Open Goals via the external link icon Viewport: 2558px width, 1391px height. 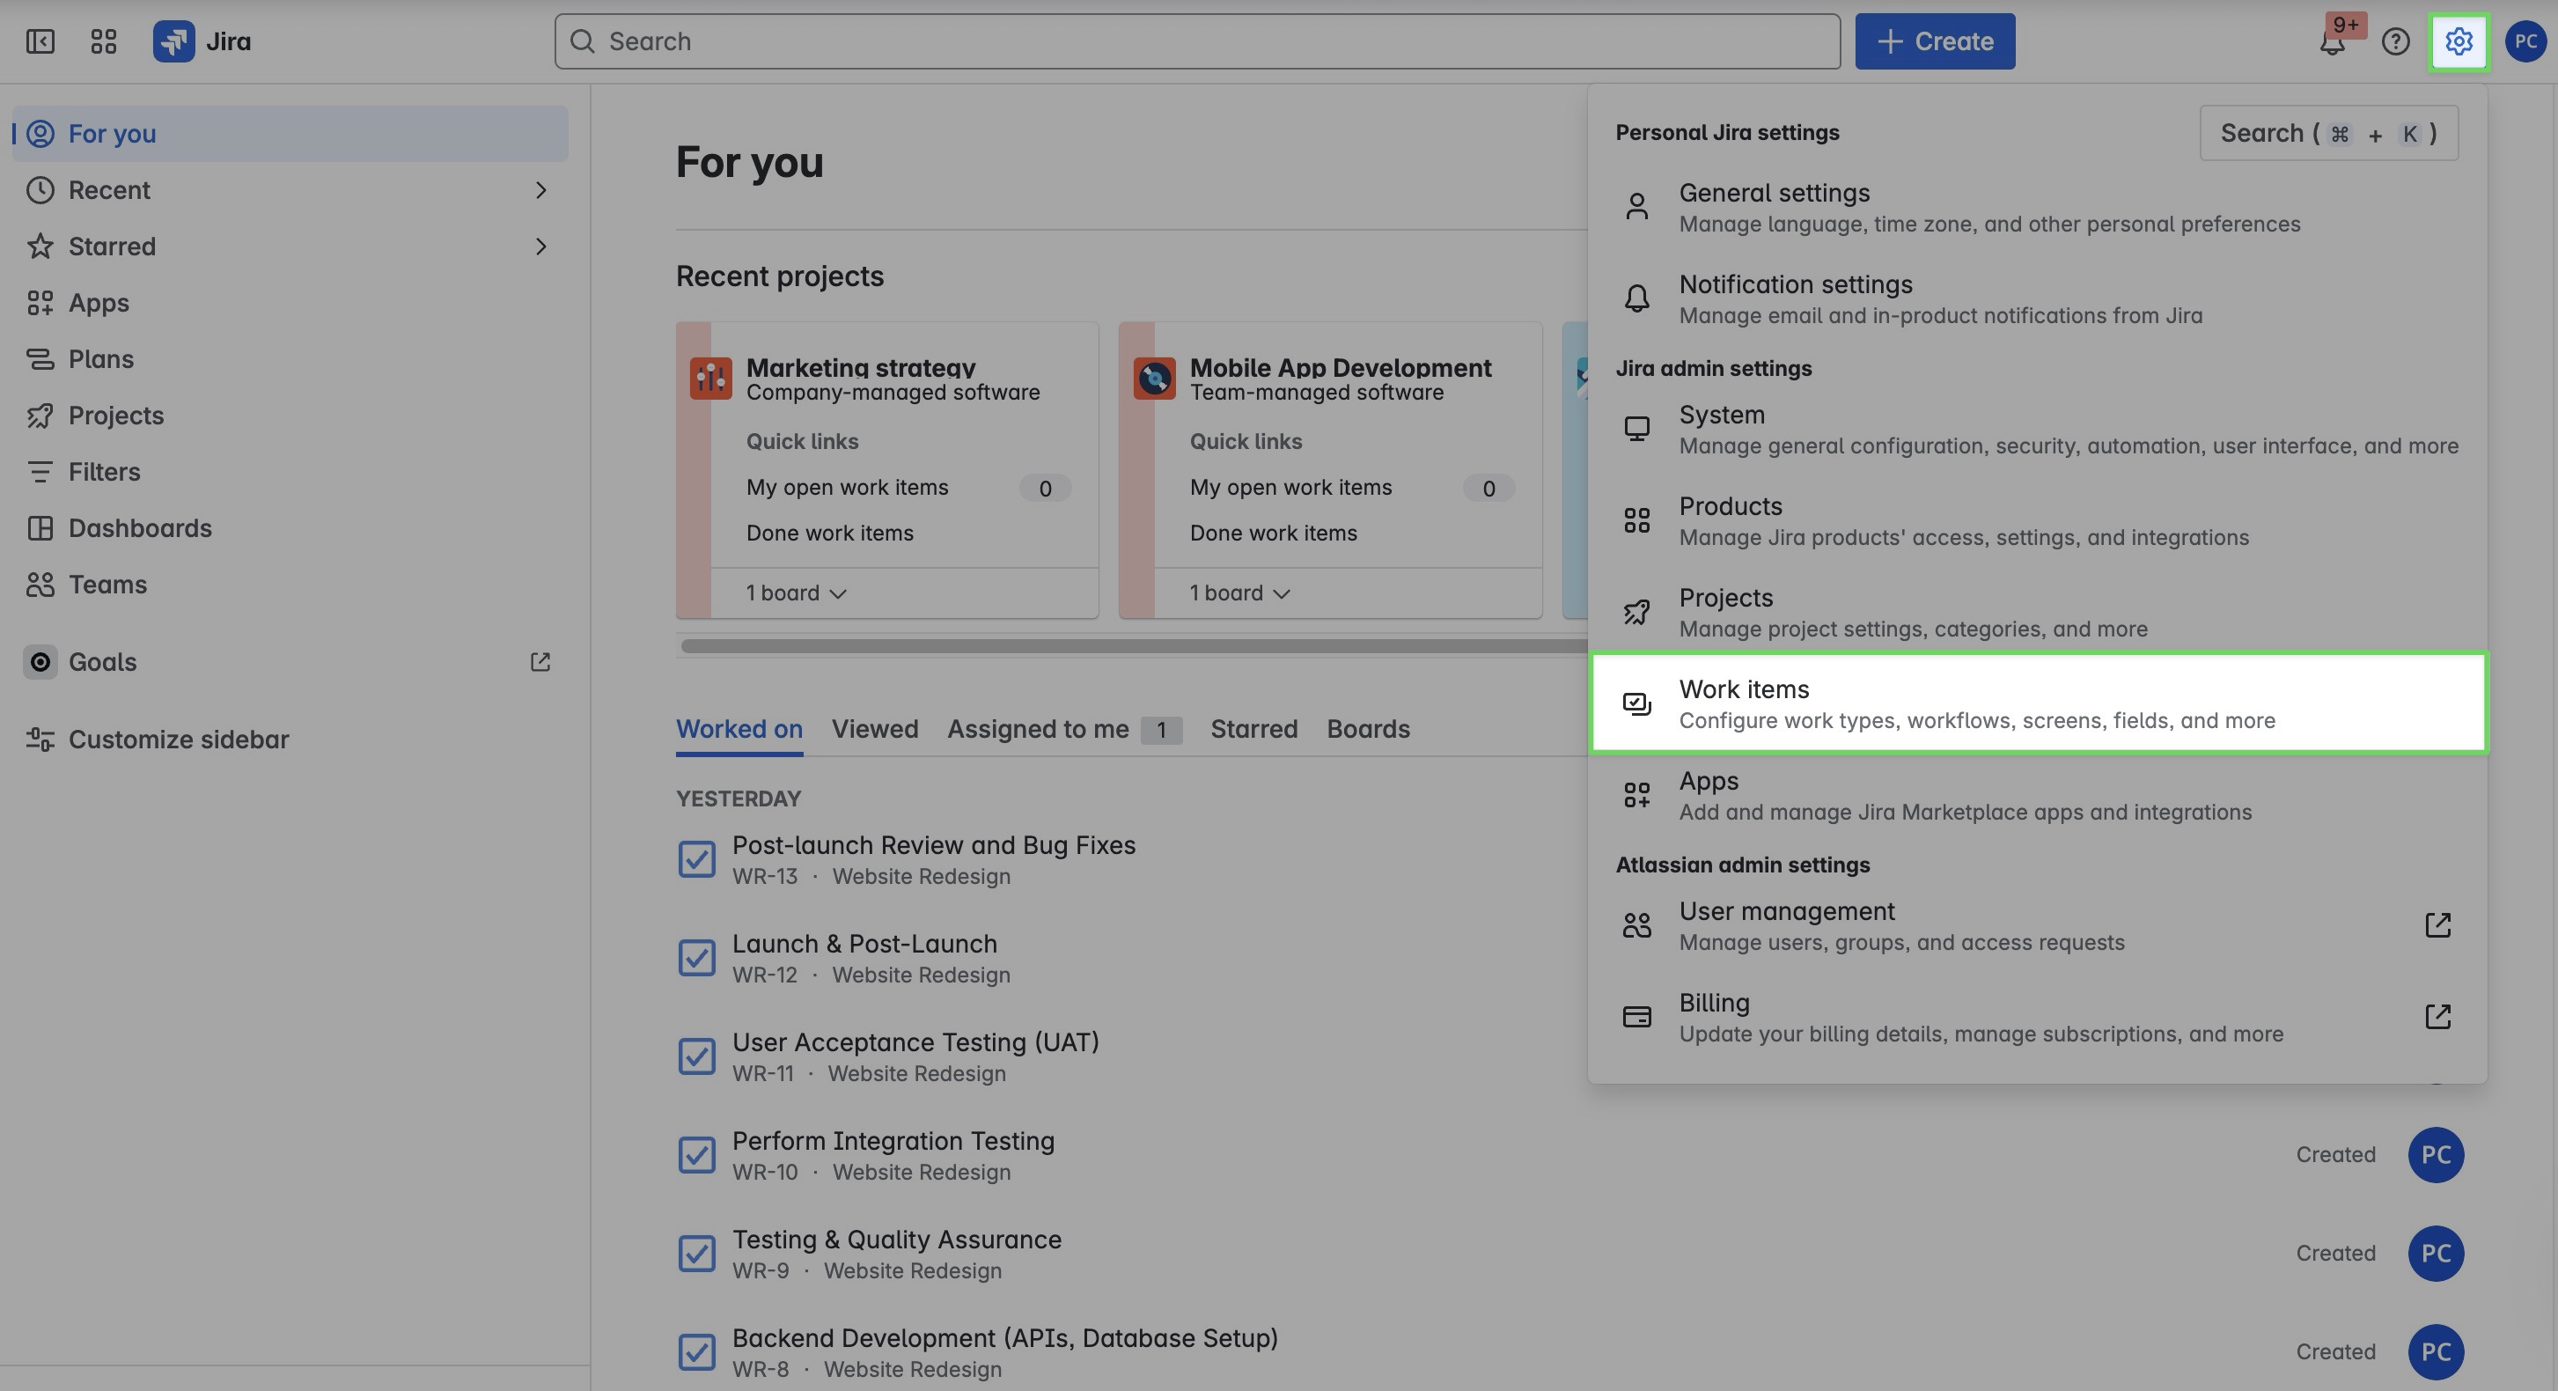coord(540,662)
